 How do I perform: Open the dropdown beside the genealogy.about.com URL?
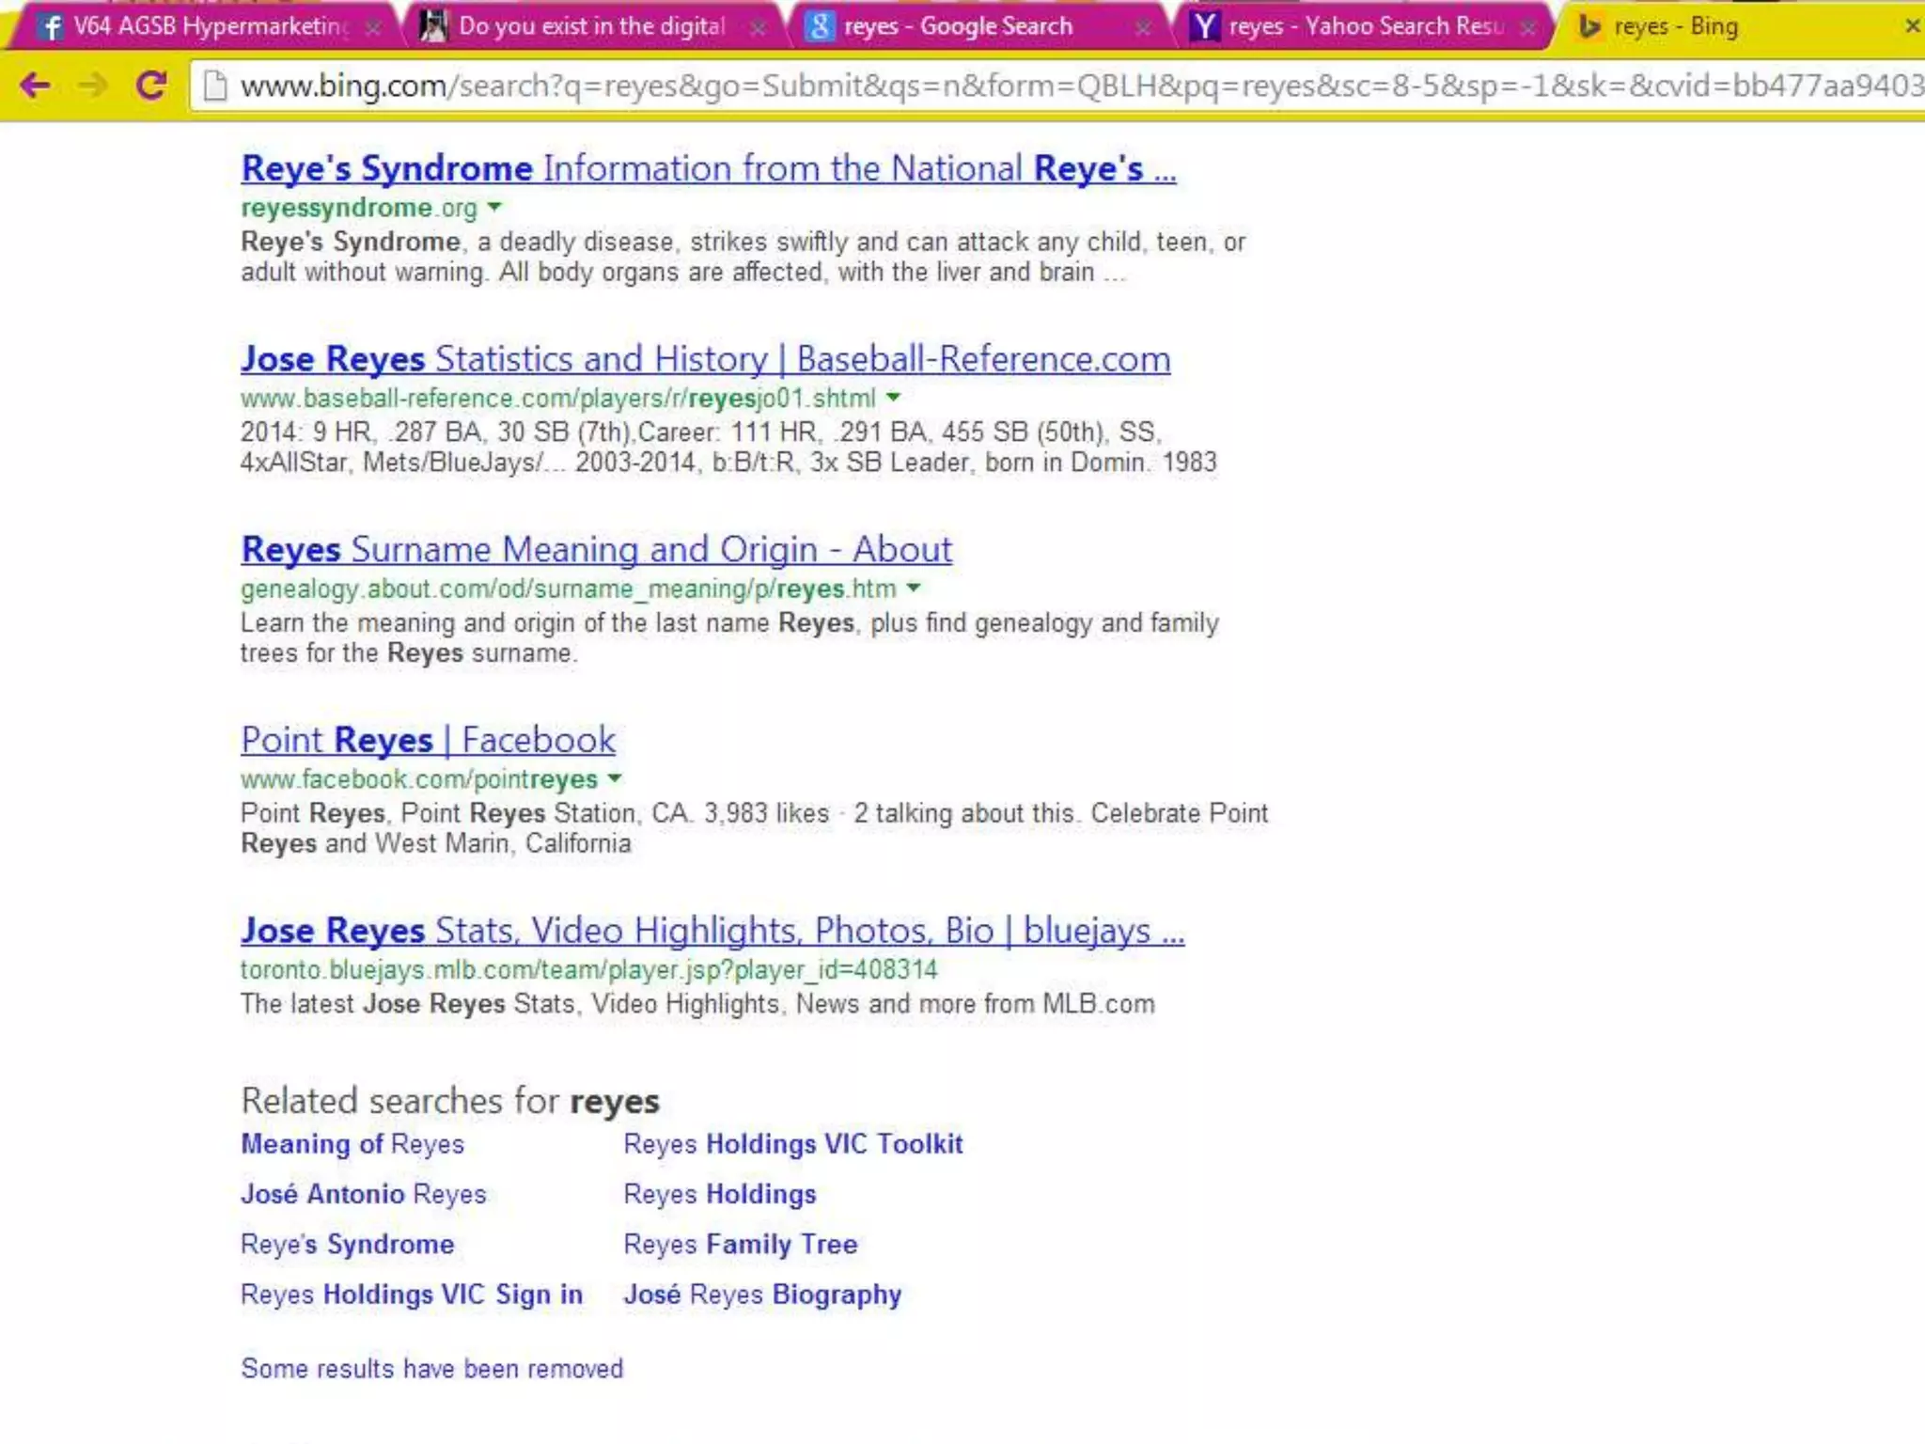coord(914,589)
